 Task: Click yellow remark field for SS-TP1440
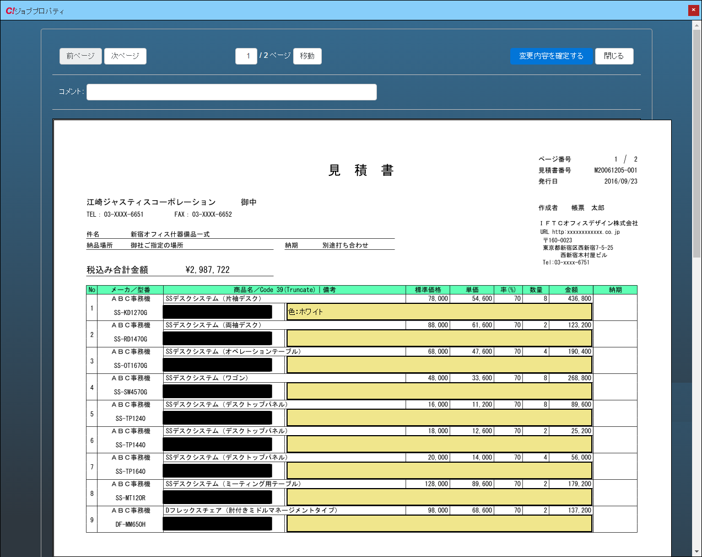439,444
